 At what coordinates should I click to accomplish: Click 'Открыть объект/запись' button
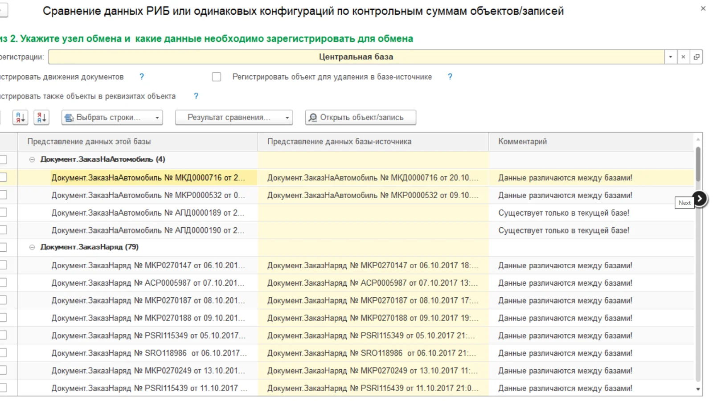click(x=361, y=118)
